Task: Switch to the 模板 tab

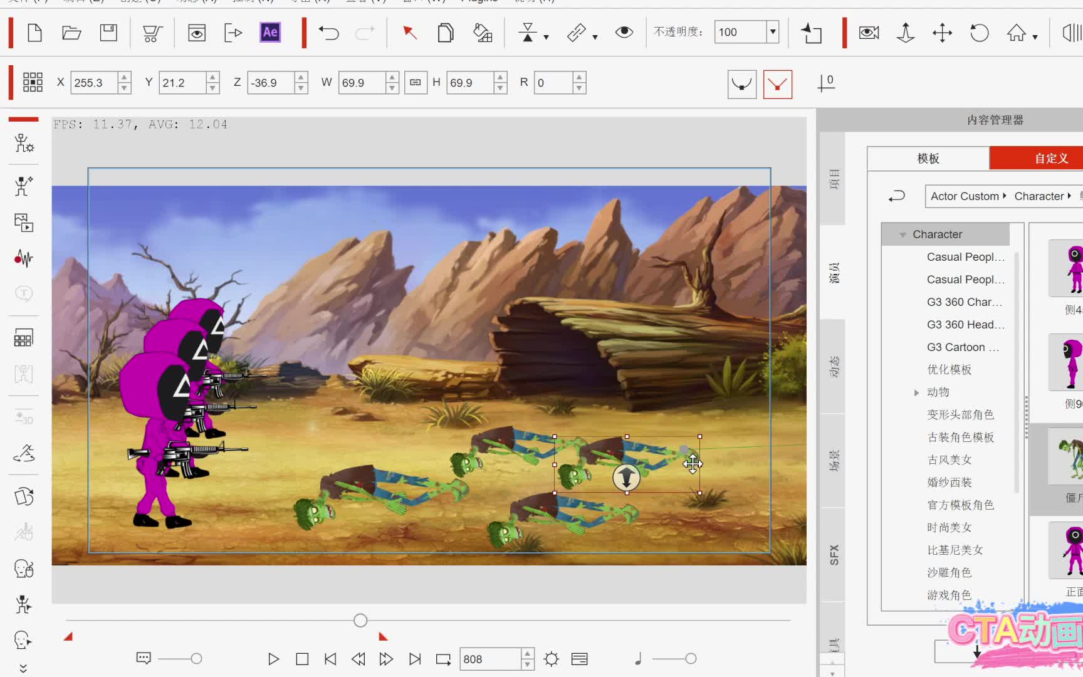Action: (x=928, y=158)
